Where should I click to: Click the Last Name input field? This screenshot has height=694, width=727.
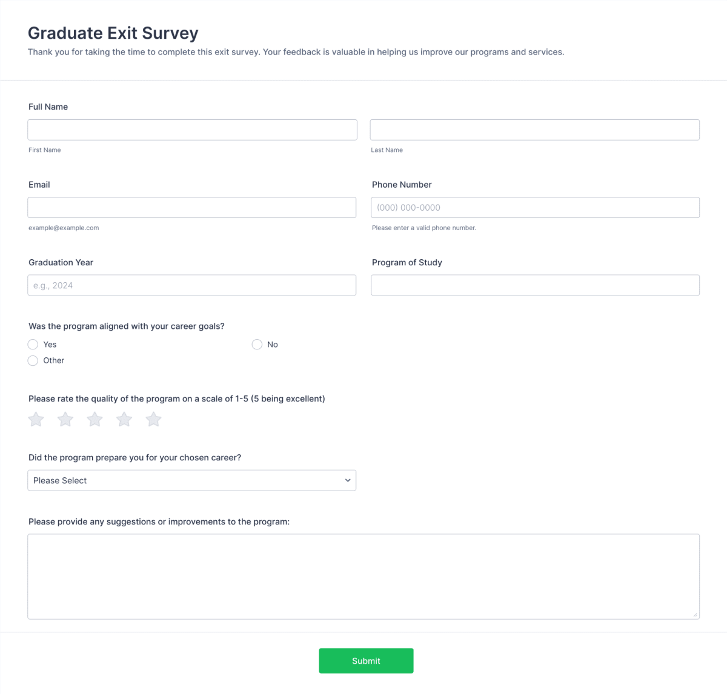pyautogui.click(x=535, y=130)
